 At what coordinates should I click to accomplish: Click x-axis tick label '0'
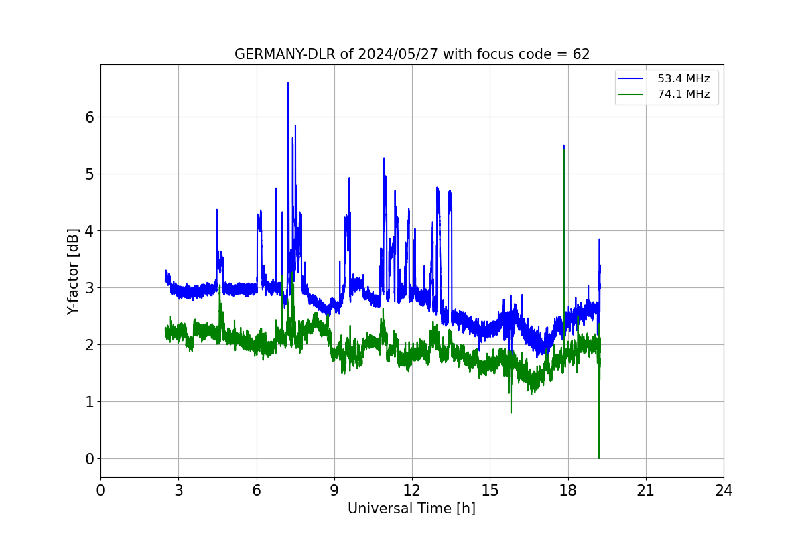pos(100,490)
